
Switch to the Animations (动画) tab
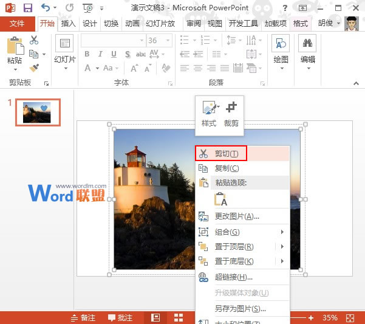point(132,24)
